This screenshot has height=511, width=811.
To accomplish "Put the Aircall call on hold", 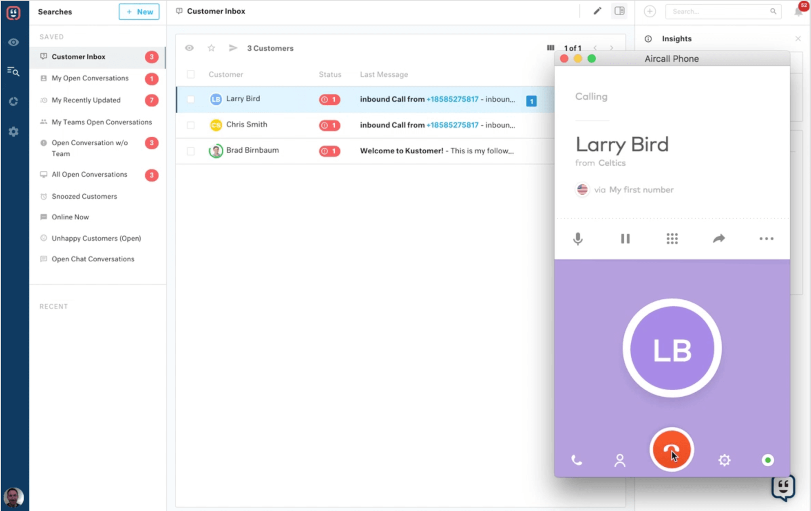I will 625,239.
